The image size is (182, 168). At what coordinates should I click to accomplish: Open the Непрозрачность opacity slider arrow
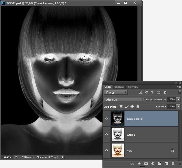tap(178, 100)
